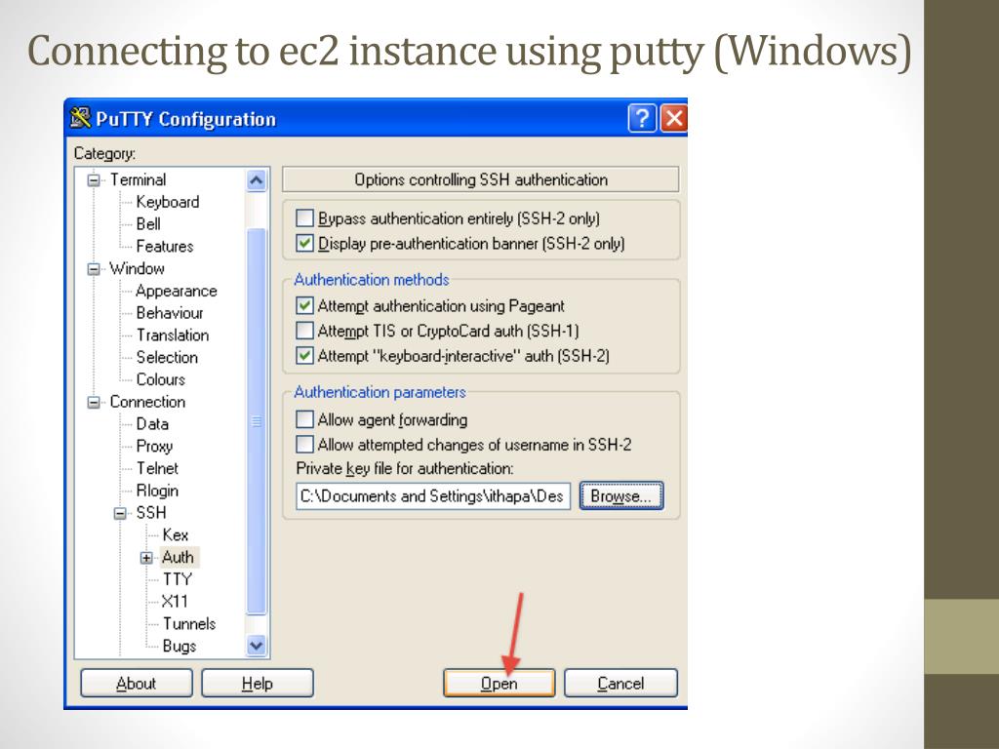Viewport: 999px width, 749px height.
Task: Open the TTY category
Action: point(178,579)
